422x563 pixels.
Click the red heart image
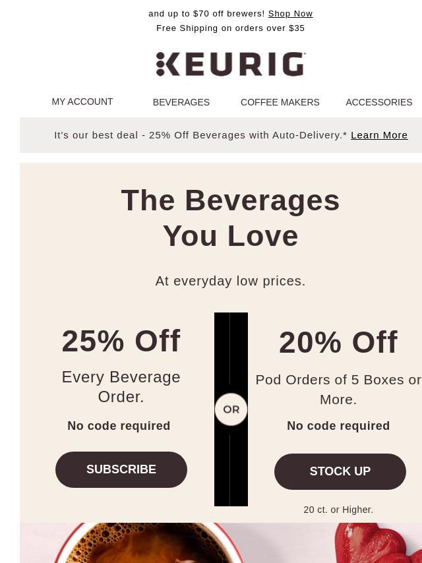[x=378, y=543]
